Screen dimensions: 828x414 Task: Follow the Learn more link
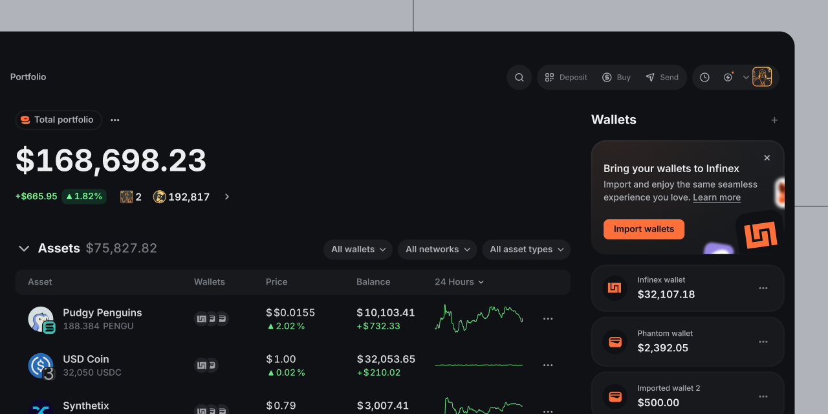tap(717, 198)
